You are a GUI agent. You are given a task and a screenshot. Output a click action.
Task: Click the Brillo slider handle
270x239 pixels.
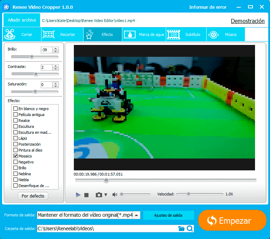point(31,57)
